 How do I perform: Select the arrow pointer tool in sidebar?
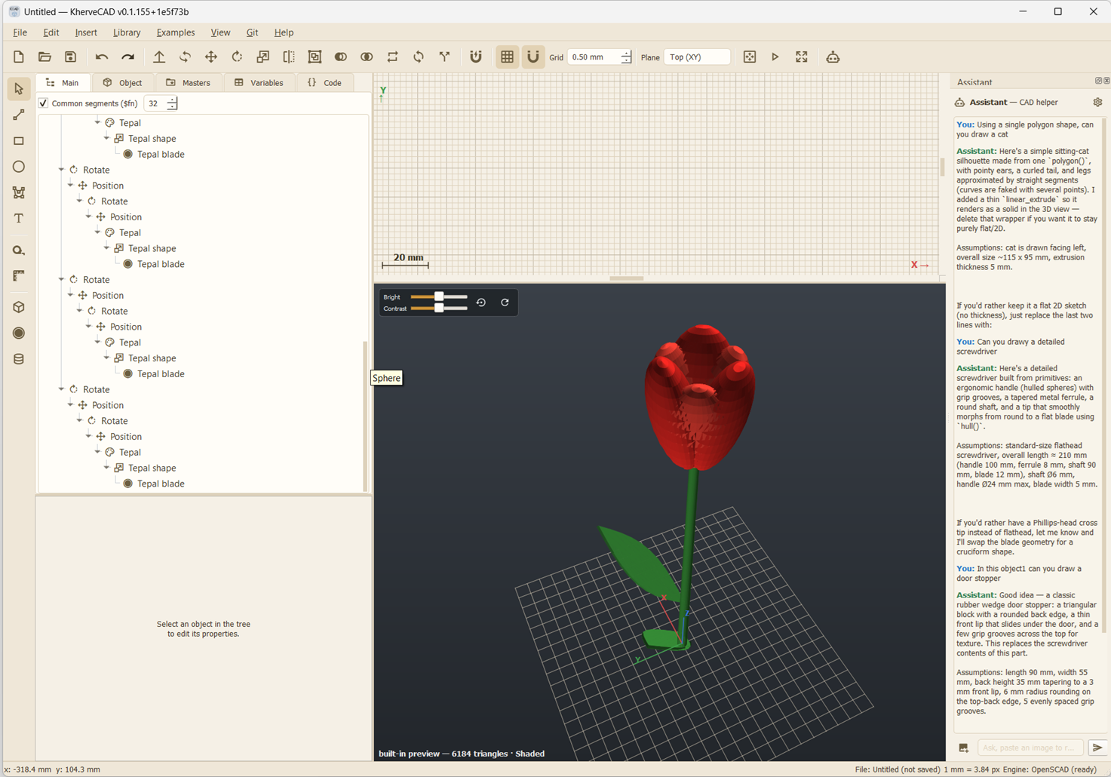pyautogui.click(x=19, y=89)
